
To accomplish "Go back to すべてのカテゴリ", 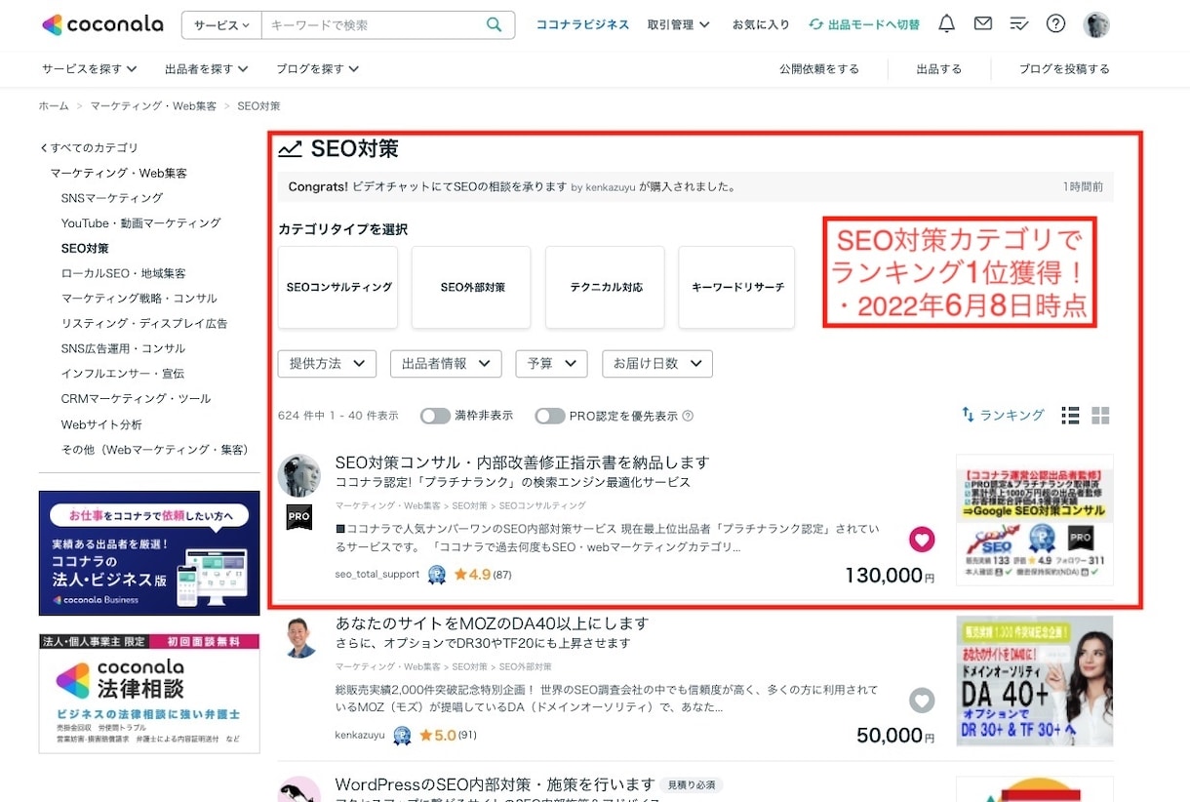I will pyautogui.click(x=89, y=148).
